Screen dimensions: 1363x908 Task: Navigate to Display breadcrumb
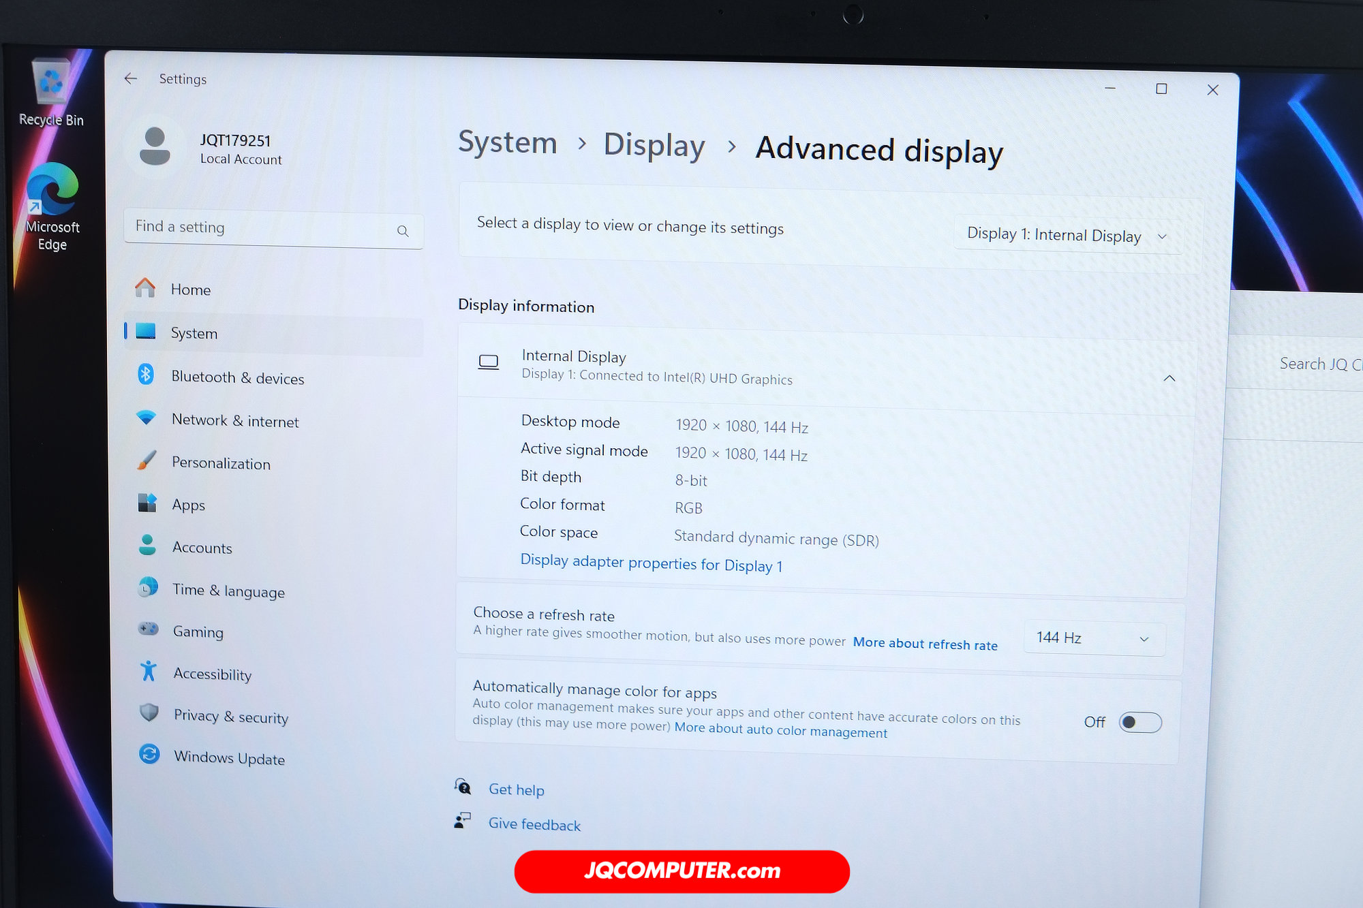[x=654, y=146]
